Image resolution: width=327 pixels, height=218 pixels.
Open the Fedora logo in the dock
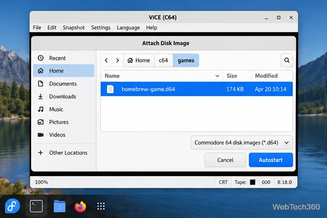(x=12, y=206)
